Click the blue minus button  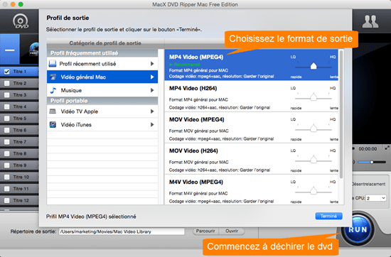pos(10,49)
